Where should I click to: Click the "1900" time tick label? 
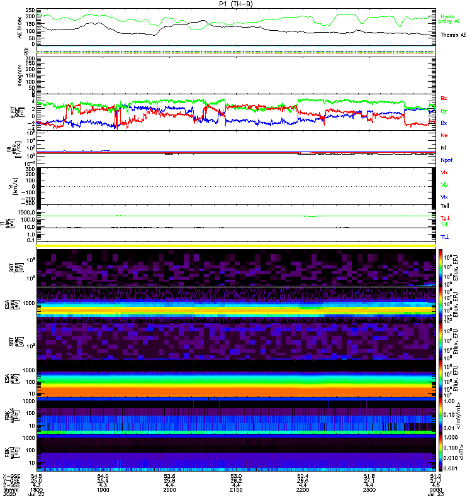point(103,490)
